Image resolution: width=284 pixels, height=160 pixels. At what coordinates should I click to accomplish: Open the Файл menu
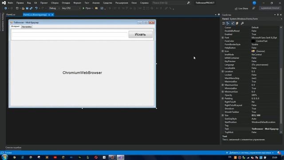10,3
